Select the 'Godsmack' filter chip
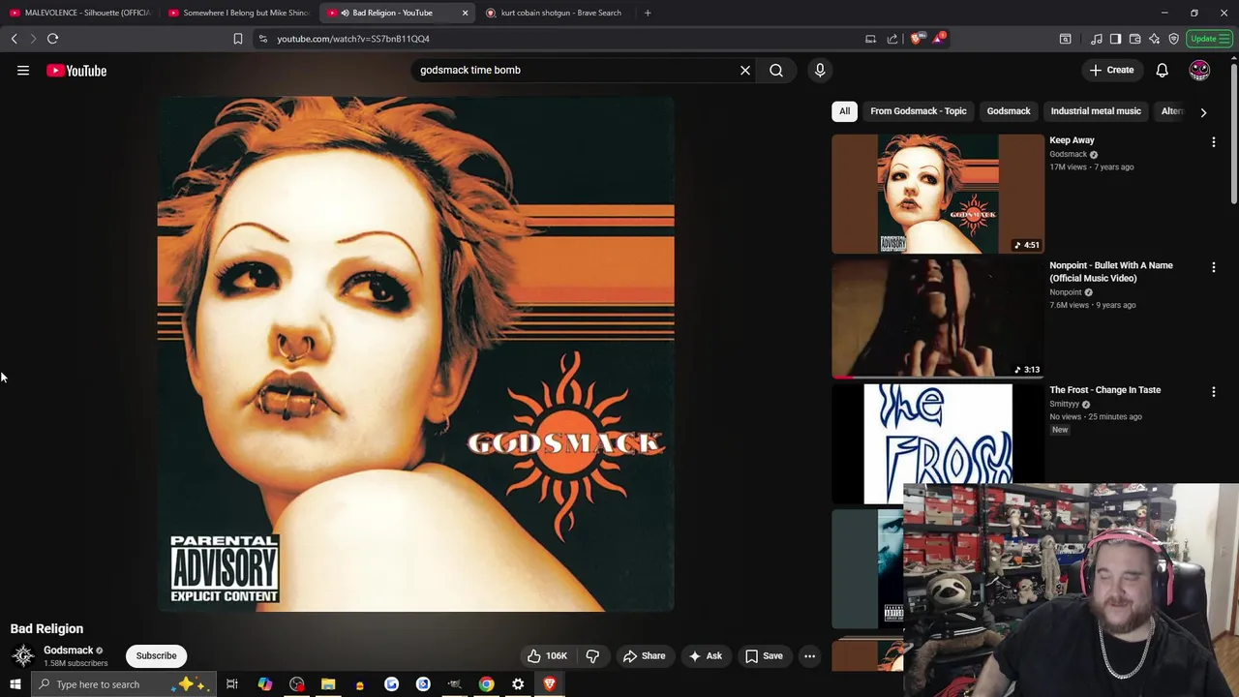The image size is (1239, 697). (1009, 111)
